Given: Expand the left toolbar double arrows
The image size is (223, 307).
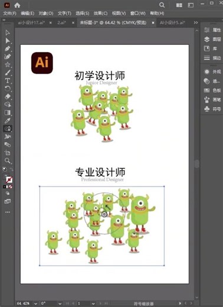Looking at the screenshot, I should pyautogui.click(x=4, y=20).
